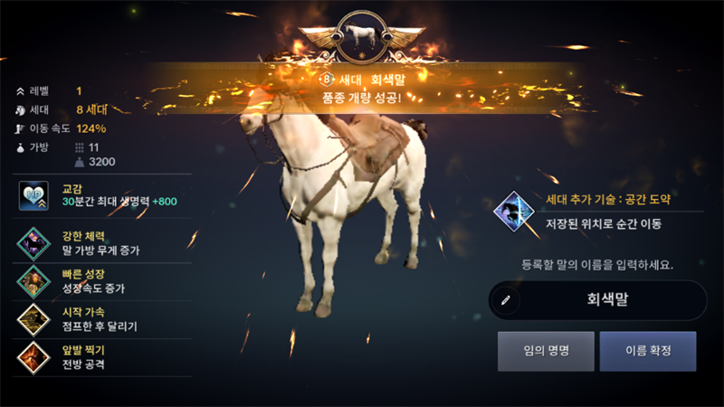Click the 교감 HP heart skill icon
The width and height of the screenshot is (724, 407).
click(x=33, y=195)
